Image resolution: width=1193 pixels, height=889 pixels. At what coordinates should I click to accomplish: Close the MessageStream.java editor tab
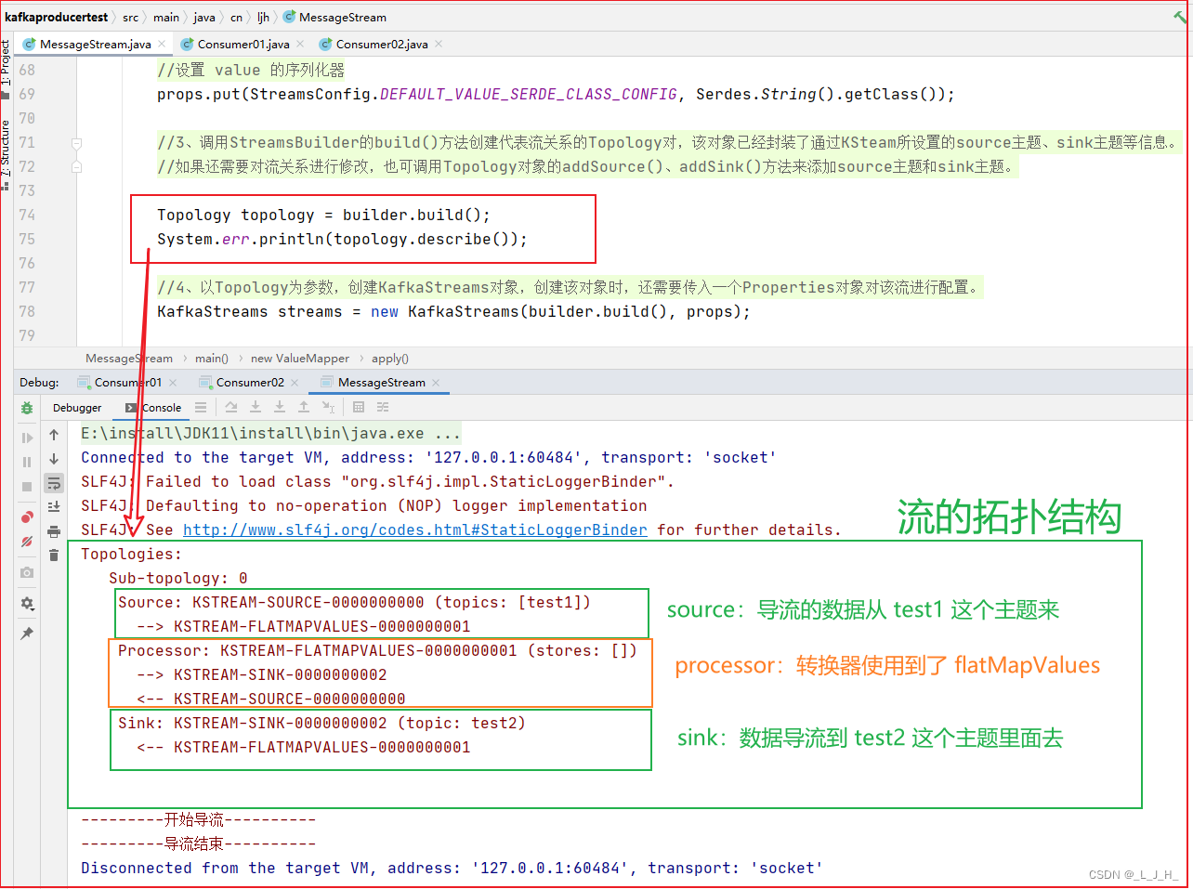pos(162,44)
